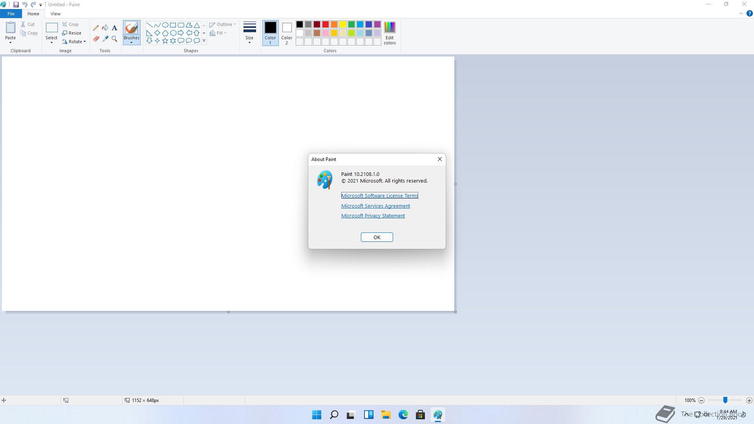Activate Color 2 selector

tap(287, 33)
